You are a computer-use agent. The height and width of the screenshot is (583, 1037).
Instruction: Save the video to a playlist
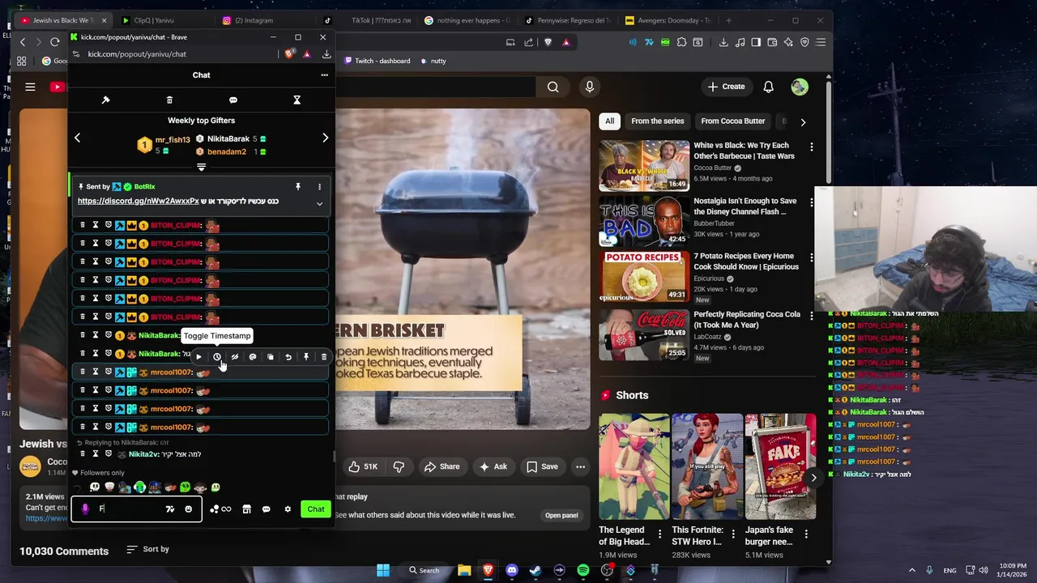click(542, 466)
